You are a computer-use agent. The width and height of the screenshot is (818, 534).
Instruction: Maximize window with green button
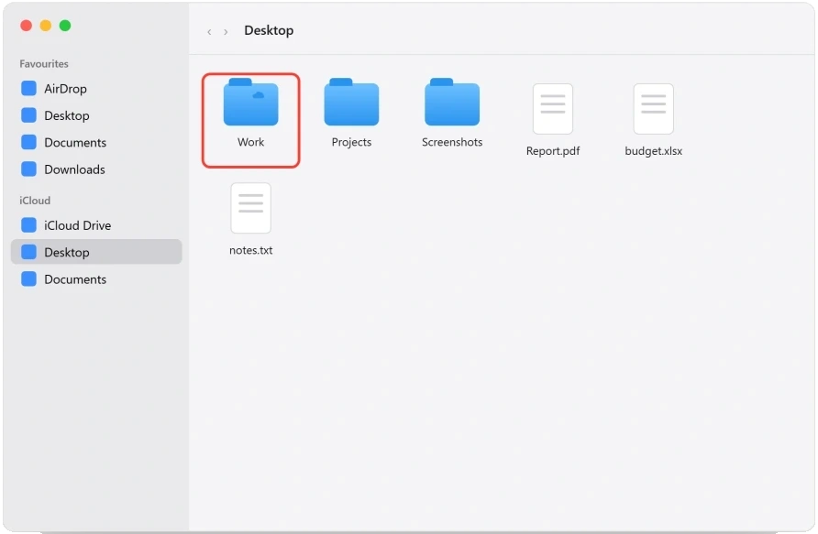click(65, 26)
